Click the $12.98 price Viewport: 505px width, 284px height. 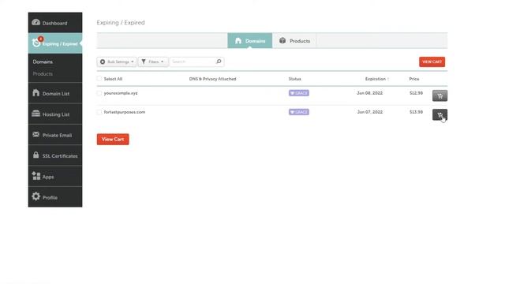coord(416,93)
